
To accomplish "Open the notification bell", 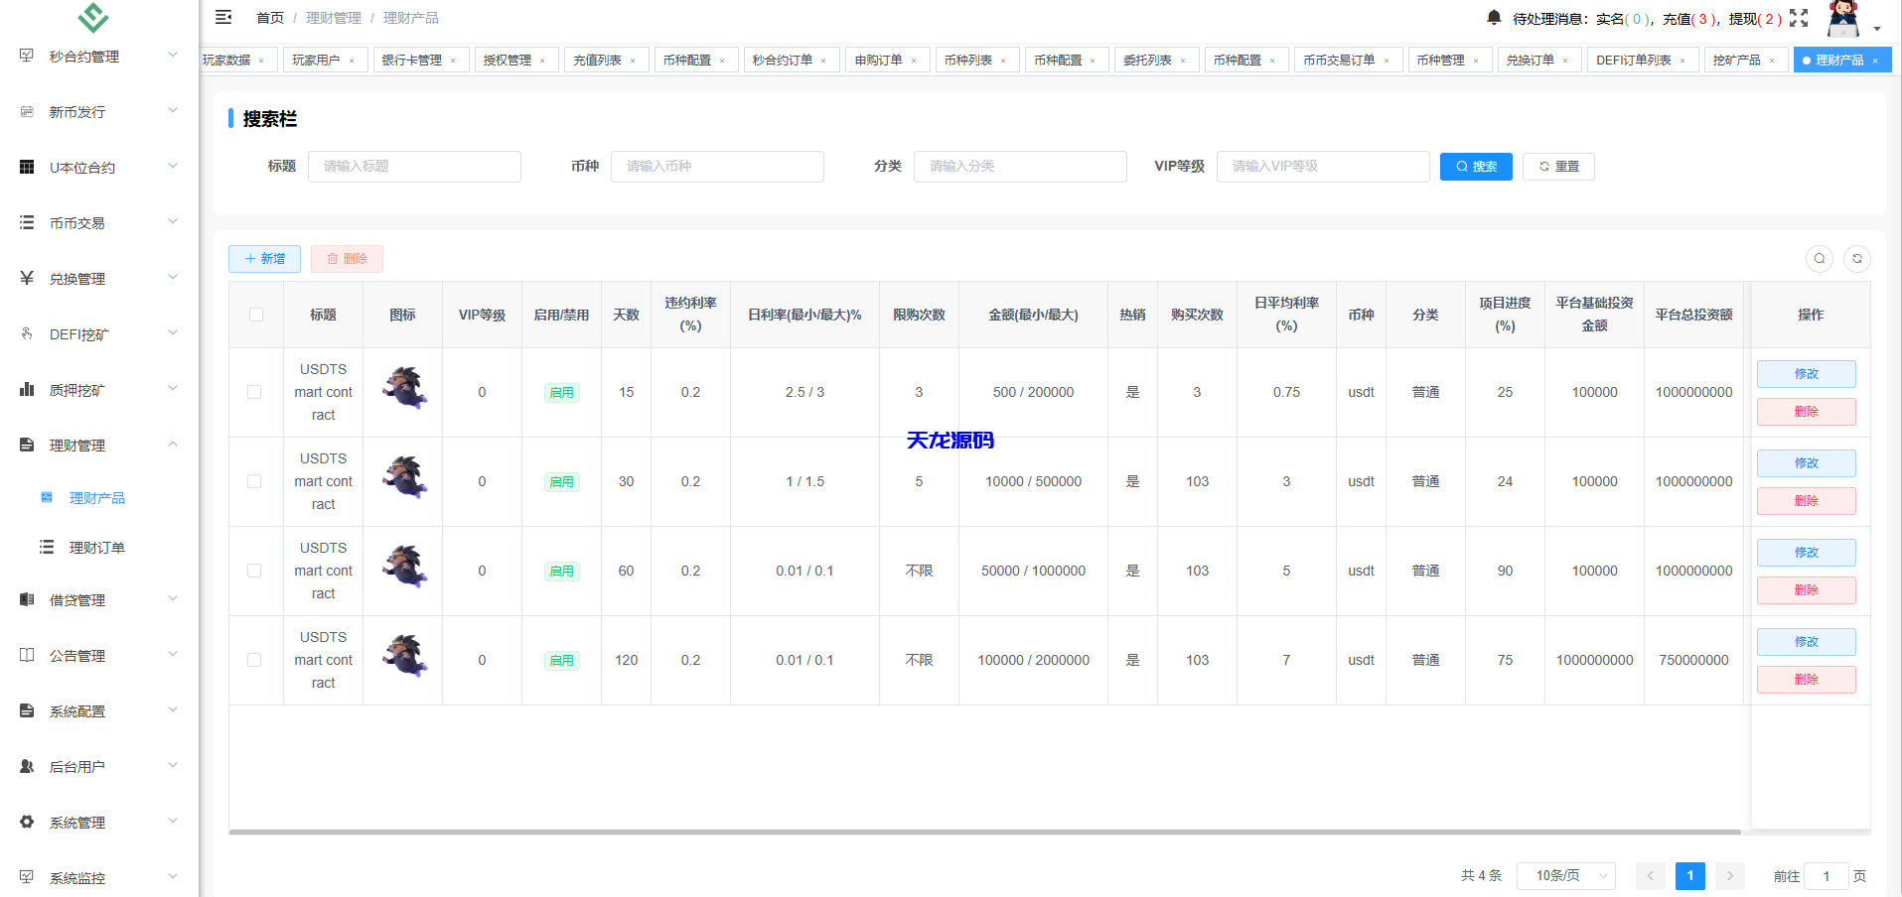I will click(x=1494, y=16).
